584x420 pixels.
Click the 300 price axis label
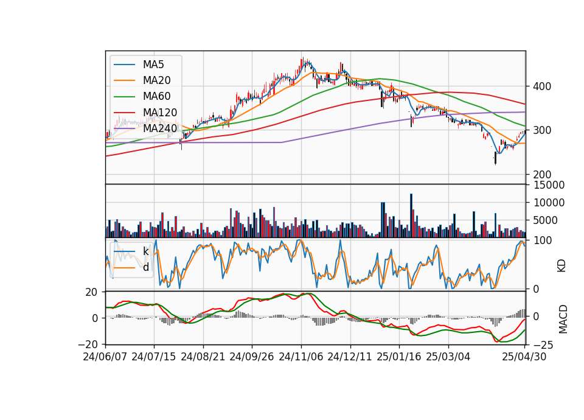click(542, 130)
